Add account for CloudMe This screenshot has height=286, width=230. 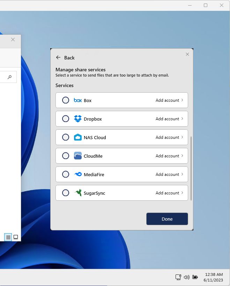click(x=167, y=156)
